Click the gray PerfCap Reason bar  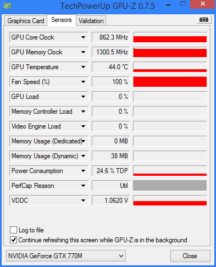(170, 186)
